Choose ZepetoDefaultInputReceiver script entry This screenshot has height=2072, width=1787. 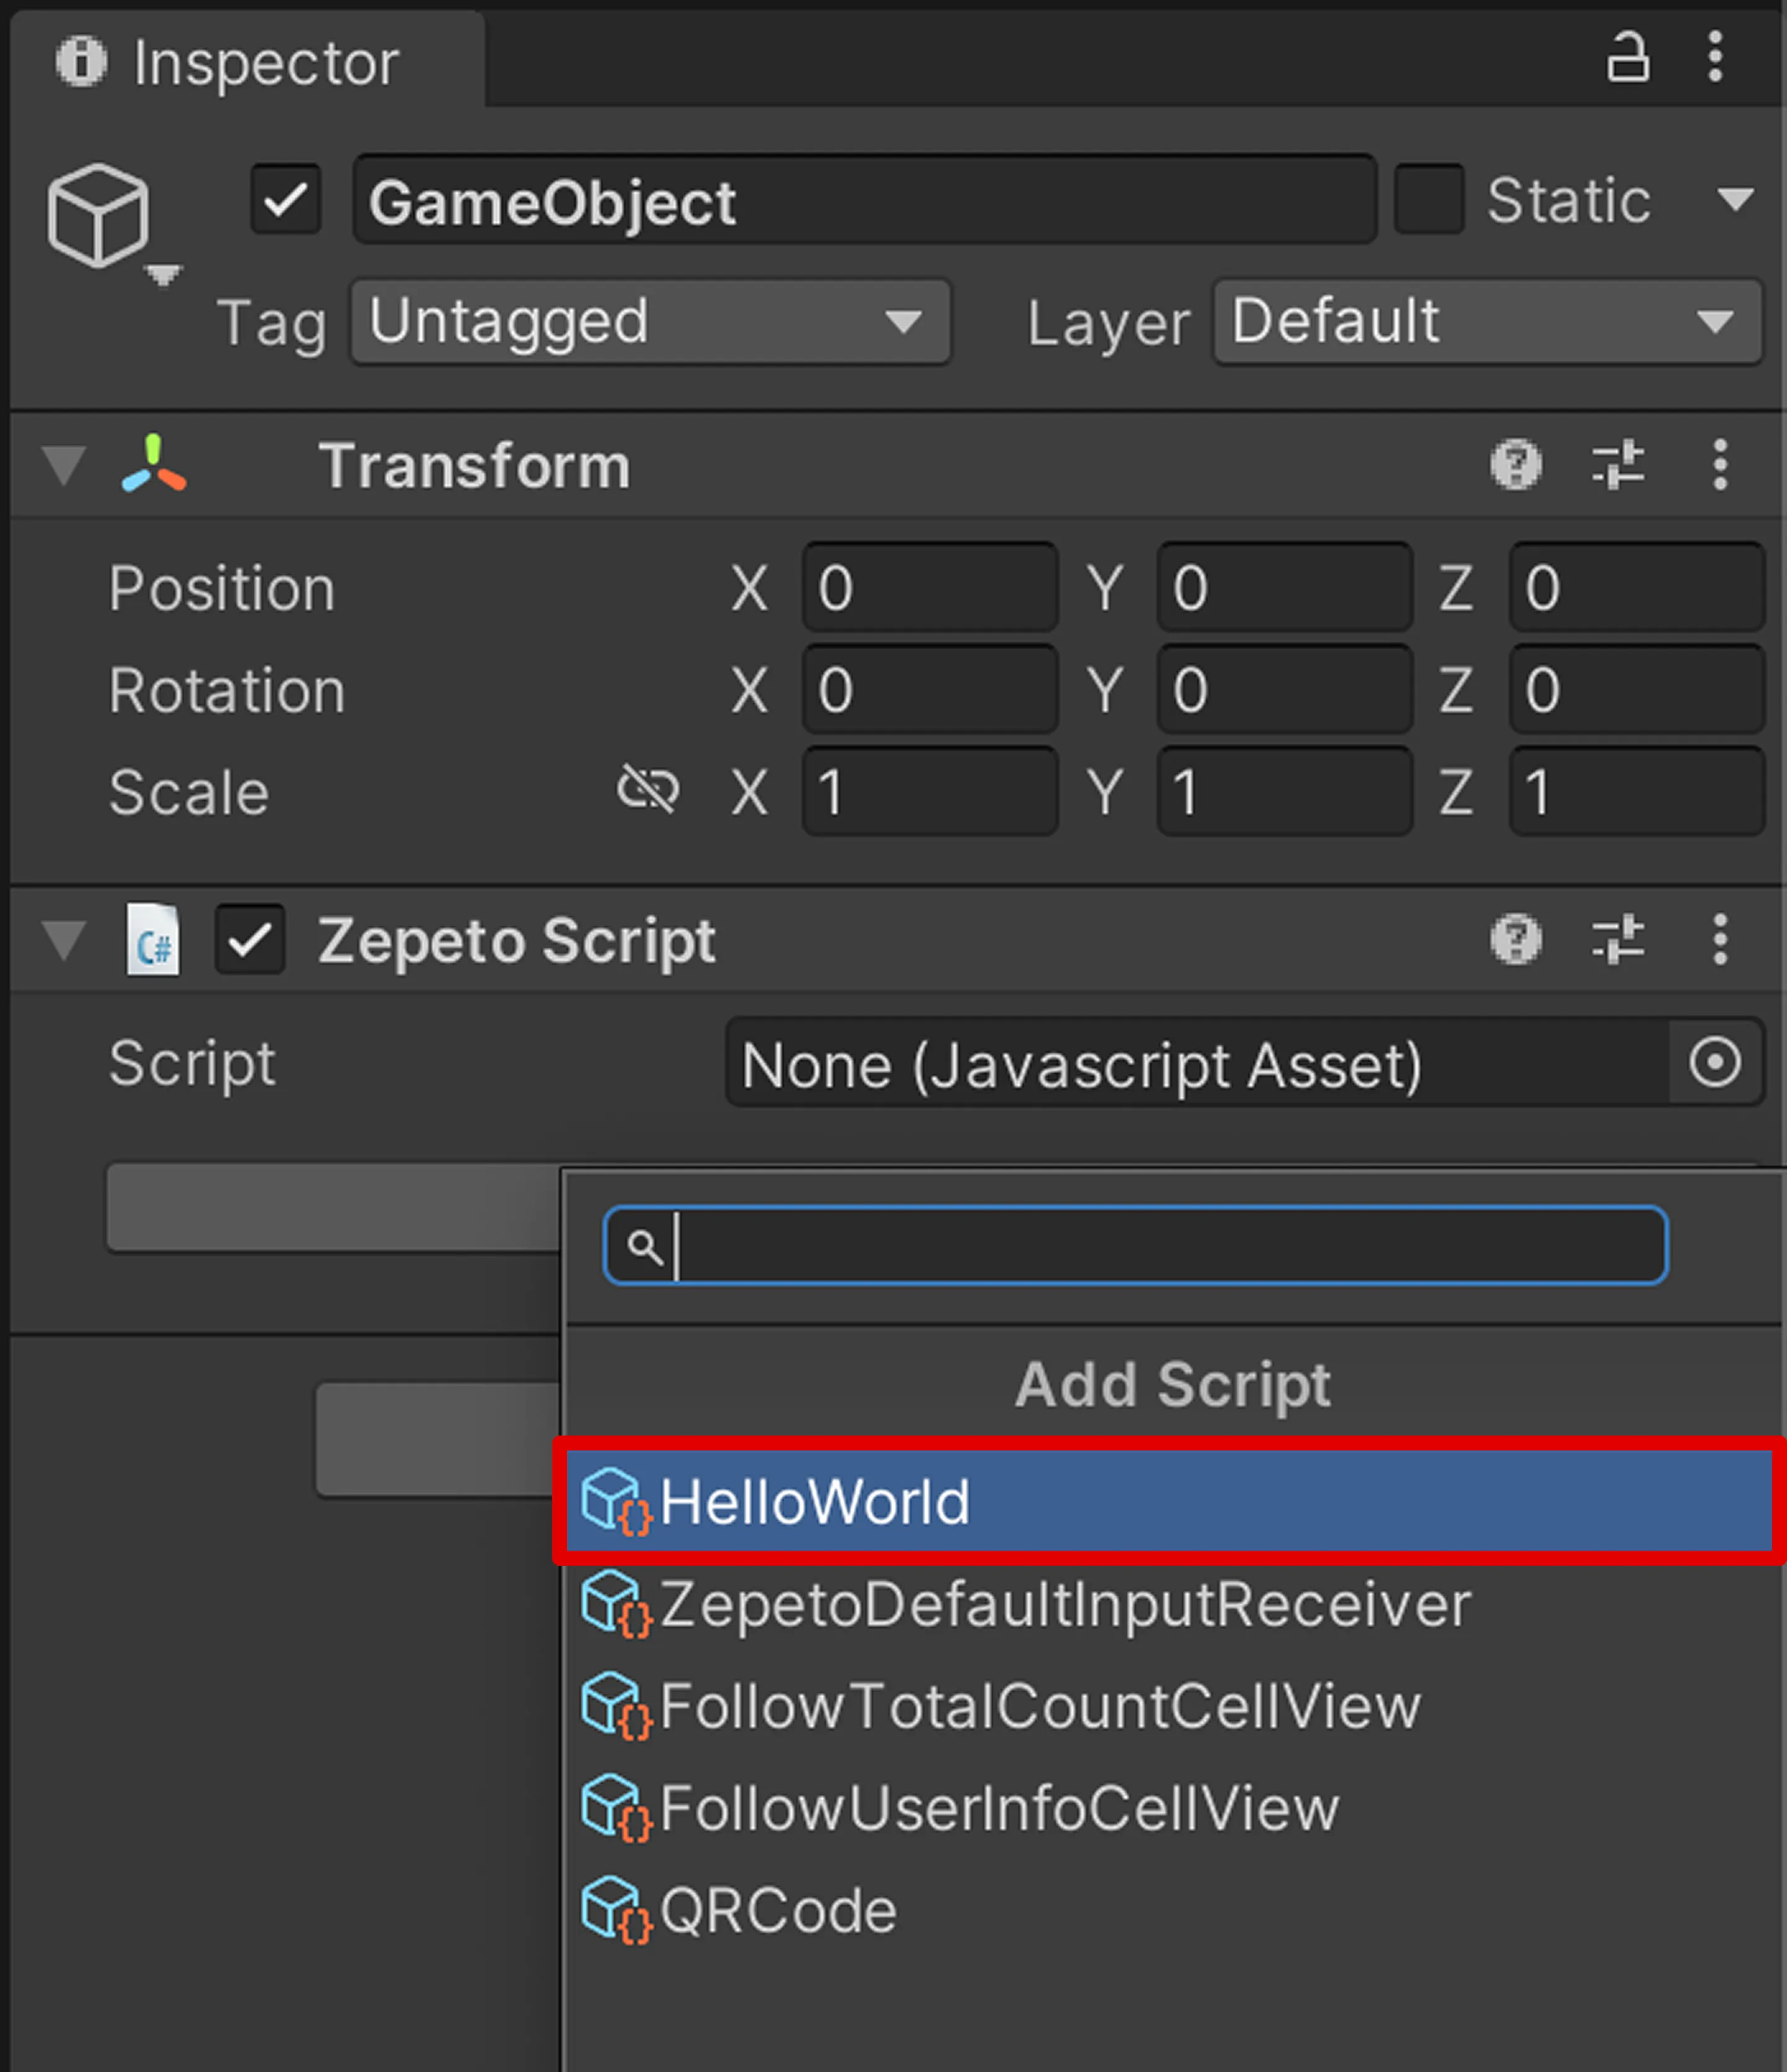(1064, 1604)
